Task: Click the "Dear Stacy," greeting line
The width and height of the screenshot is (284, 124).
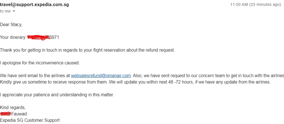Action: tap(11, 25)
